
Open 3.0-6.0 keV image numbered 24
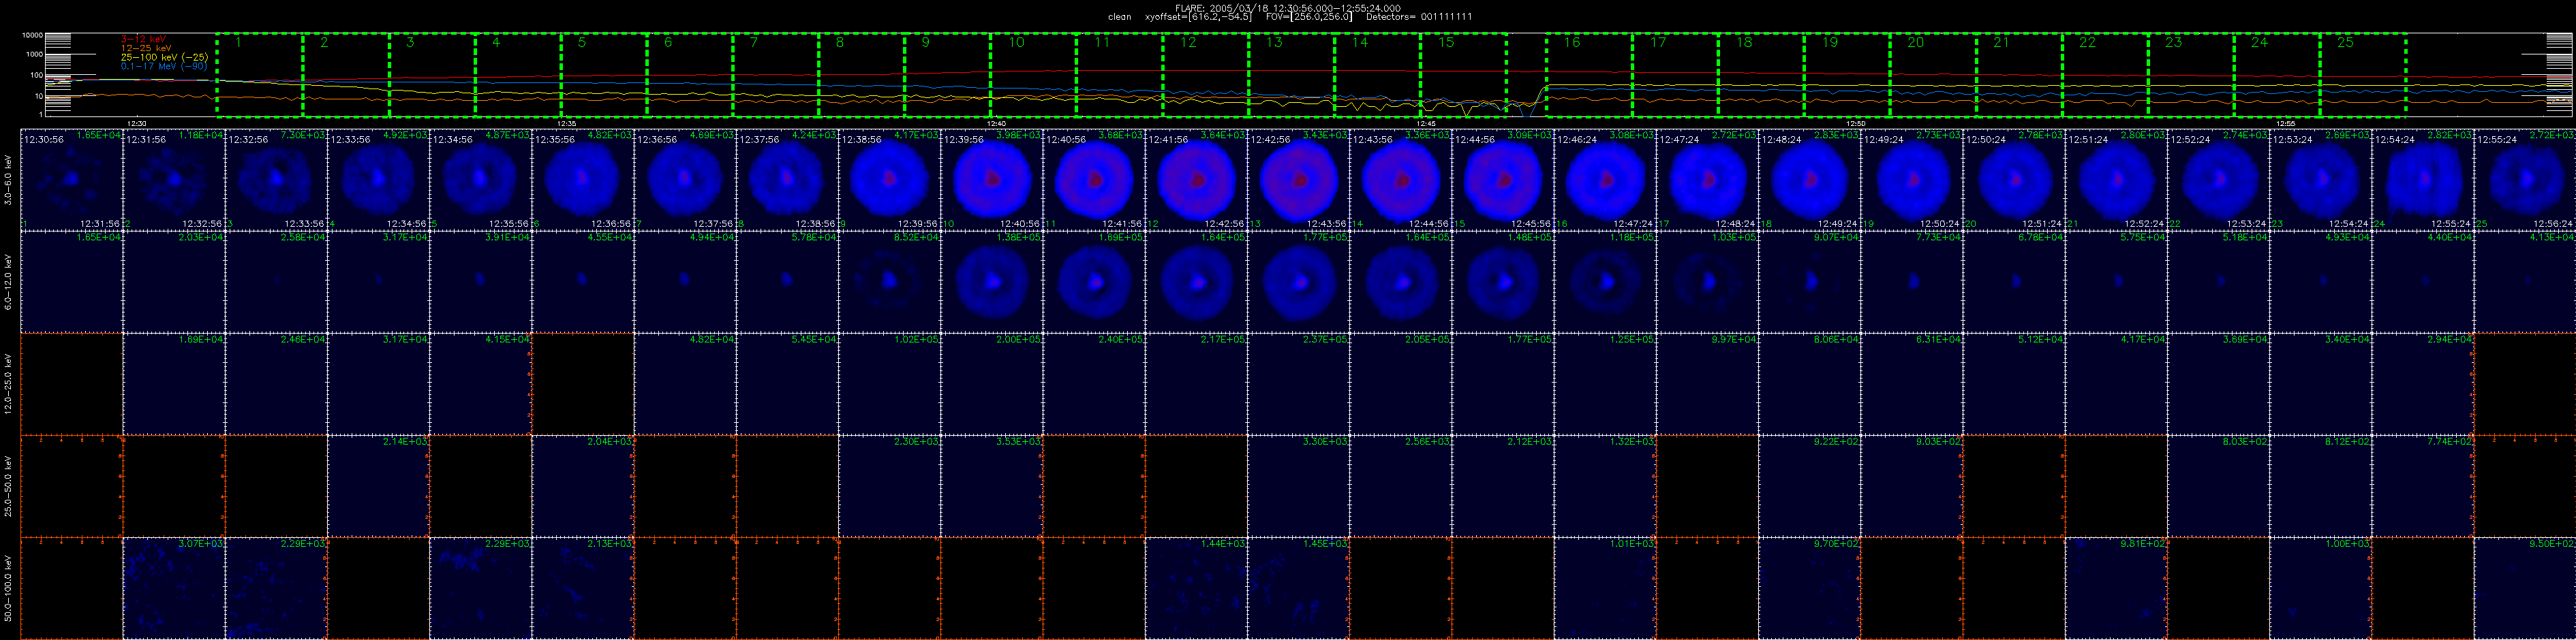(x=2422, y=180)
